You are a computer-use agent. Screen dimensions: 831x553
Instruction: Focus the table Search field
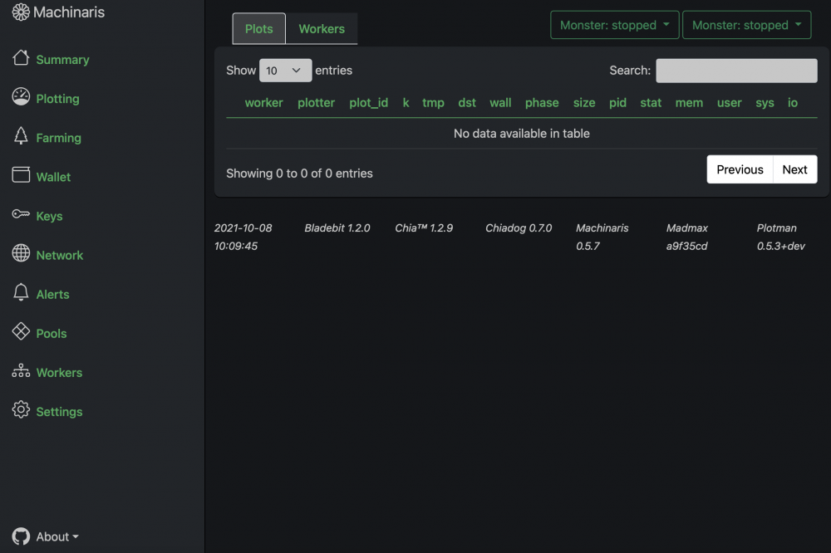pyautogui.click(x=736, y=71)
